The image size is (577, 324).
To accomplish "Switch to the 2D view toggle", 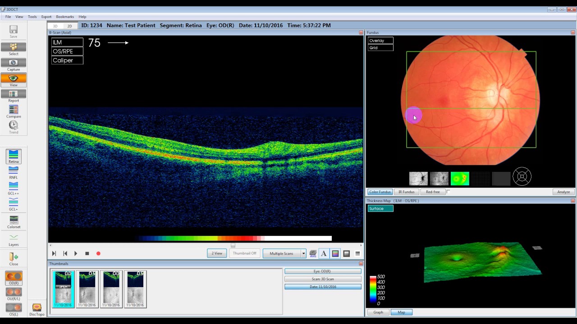I will (69, 26).
